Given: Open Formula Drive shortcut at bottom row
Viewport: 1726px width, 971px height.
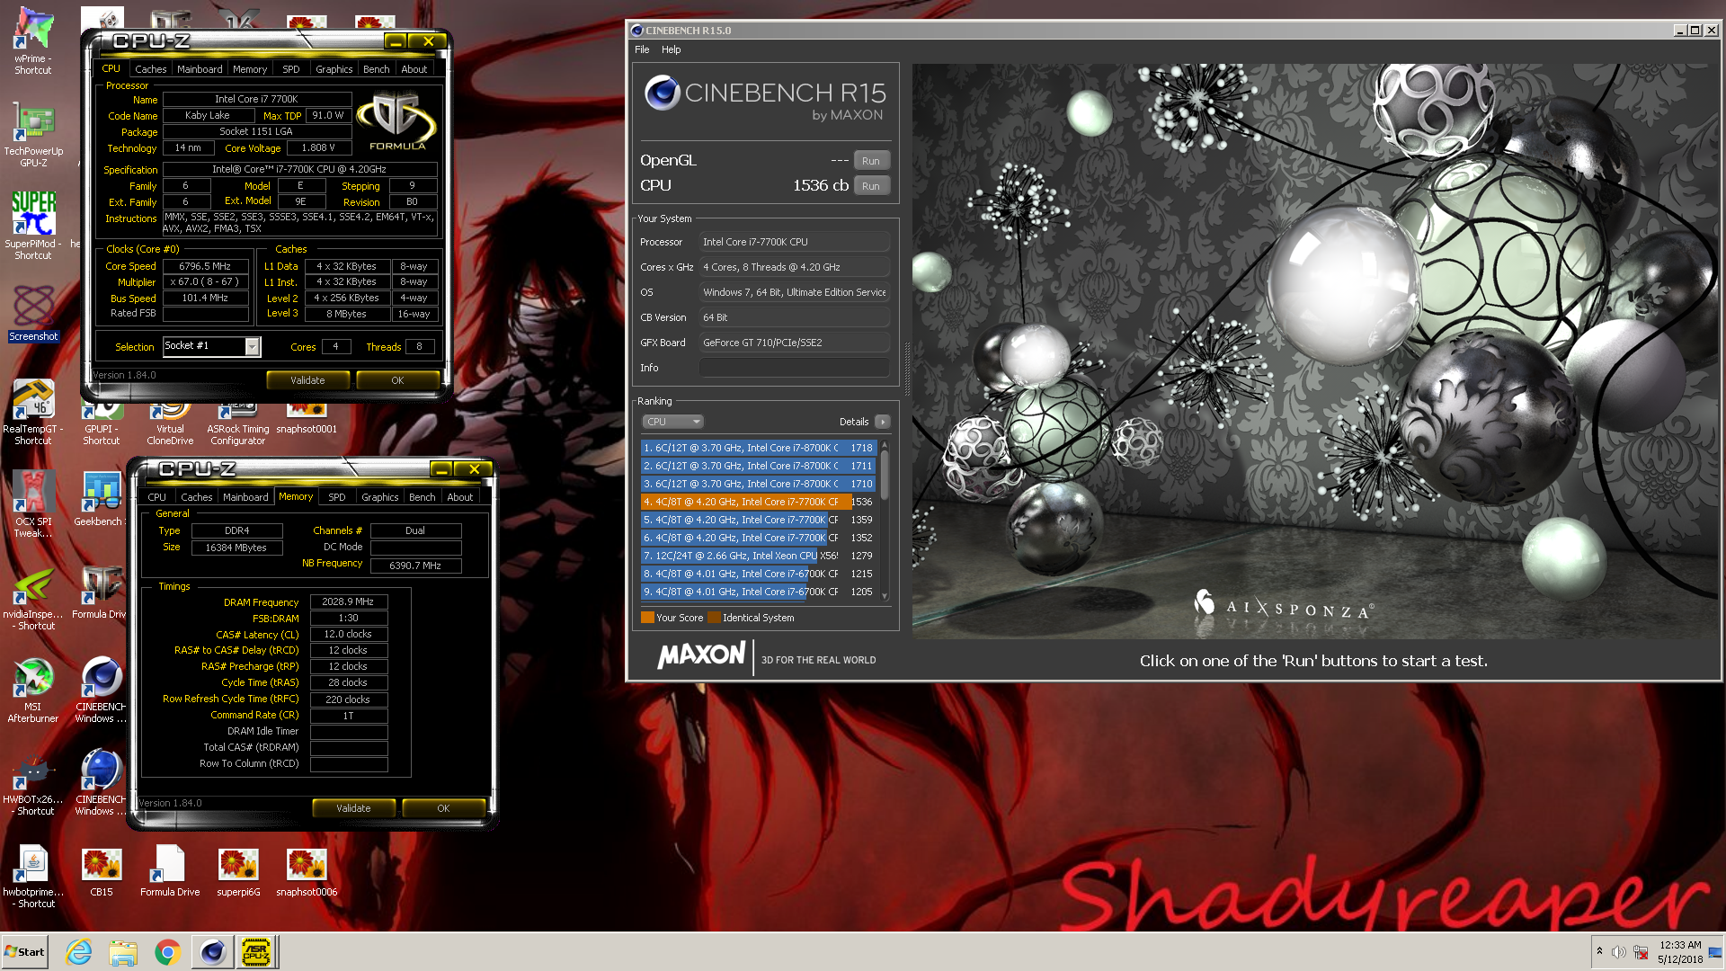Looking at the screenshot, I should tap(170, 870).
